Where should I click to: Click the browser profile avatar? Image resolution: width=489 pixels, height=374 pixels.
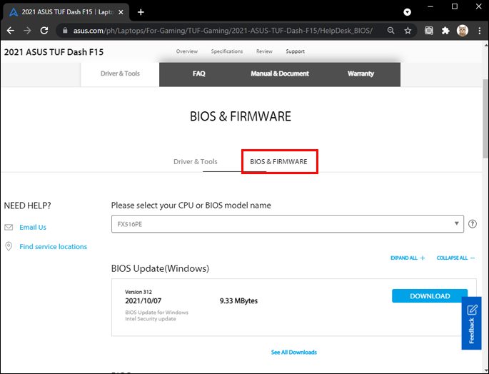click(x=462, y=31)
